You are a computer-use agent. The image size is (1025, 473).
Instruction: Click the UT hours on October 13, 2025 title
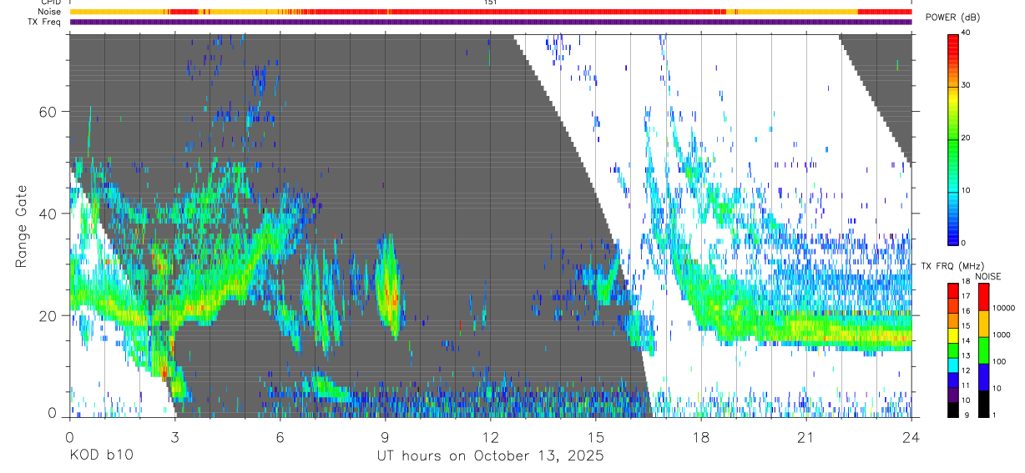click(x=491, y=456)
